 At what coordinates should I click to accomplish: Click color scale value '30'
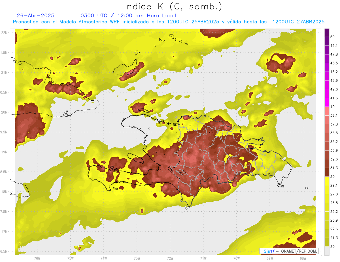tap(333, 177)
